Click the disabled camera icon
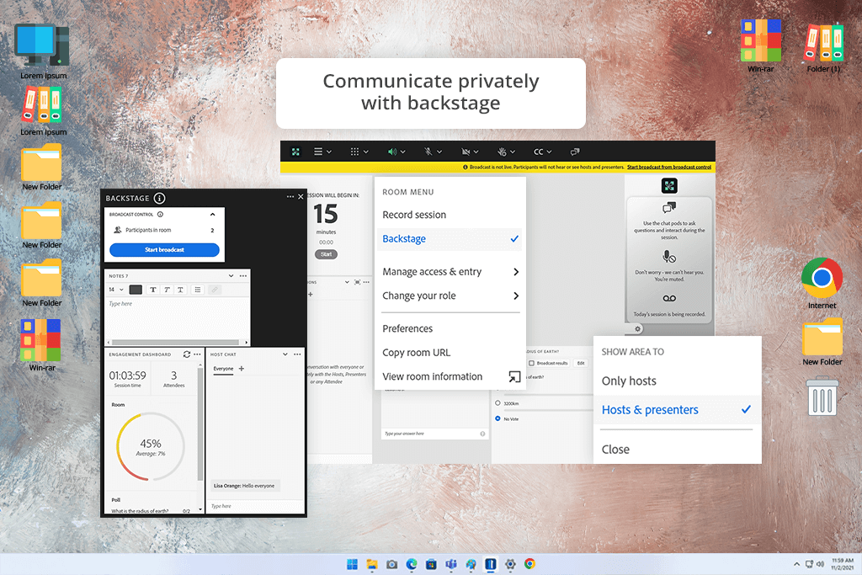Viewport: 862px width, 575px height. (x=465, y=152)
